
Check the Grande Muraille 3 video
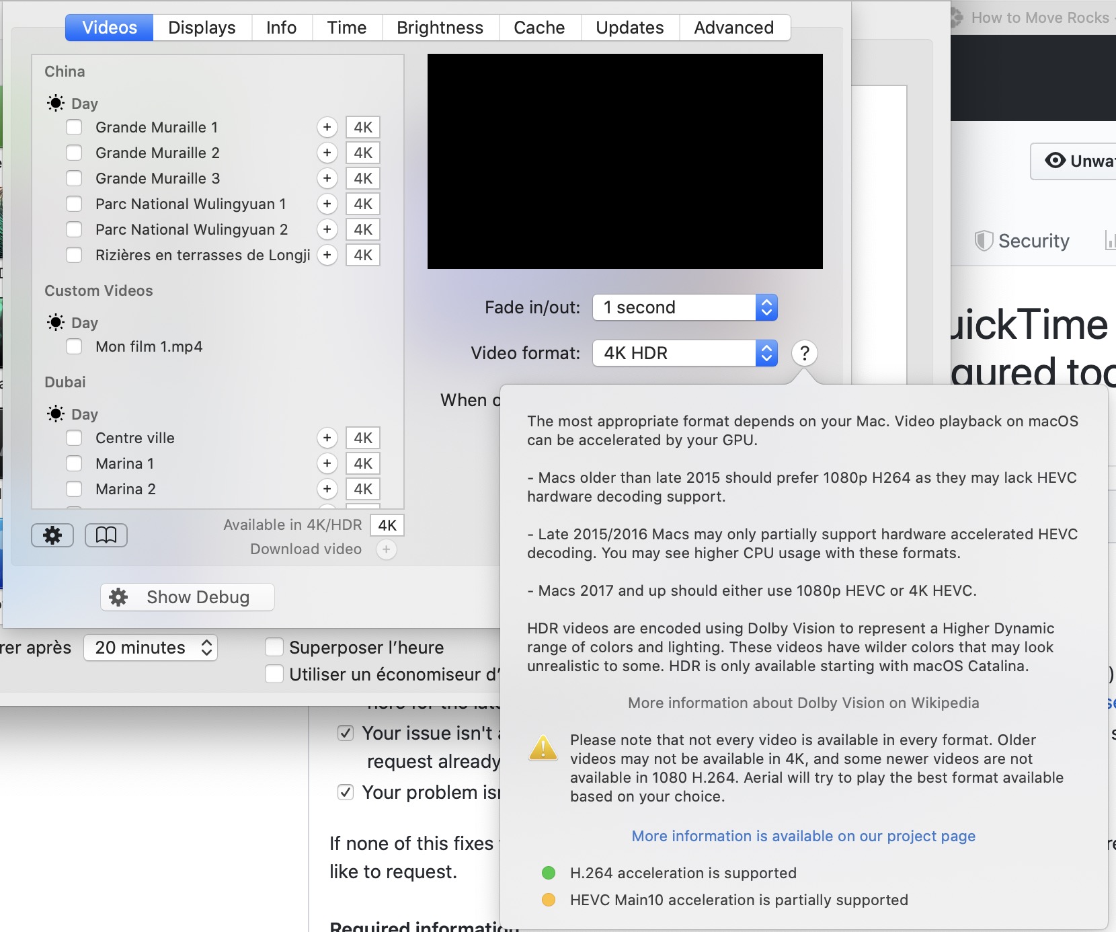[74, 178]
